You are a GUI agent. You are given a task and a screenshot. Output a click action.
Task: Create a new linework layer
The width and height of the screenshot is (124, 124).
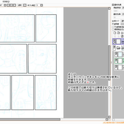[x=118, y=33]
